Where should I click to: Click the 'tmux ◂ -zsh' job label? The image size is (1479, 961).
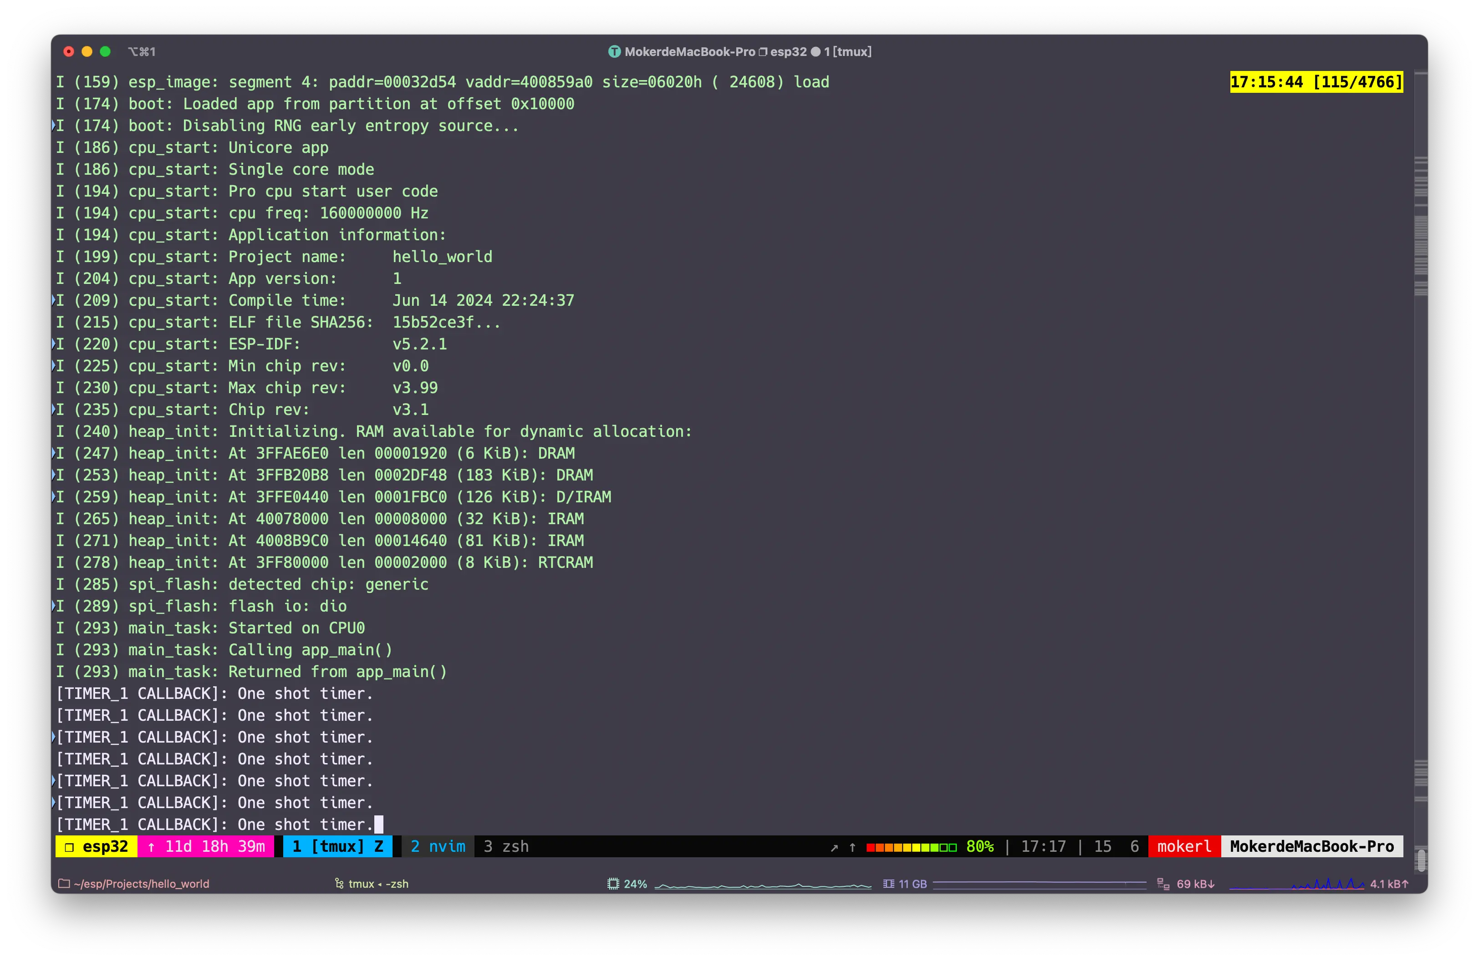point(378,883)
